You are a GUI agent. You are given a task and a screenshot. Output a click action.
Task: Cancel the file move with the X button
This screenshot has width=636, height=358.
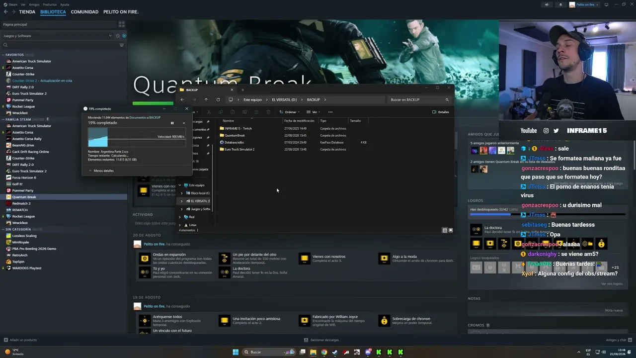click(x=184, y=123)
